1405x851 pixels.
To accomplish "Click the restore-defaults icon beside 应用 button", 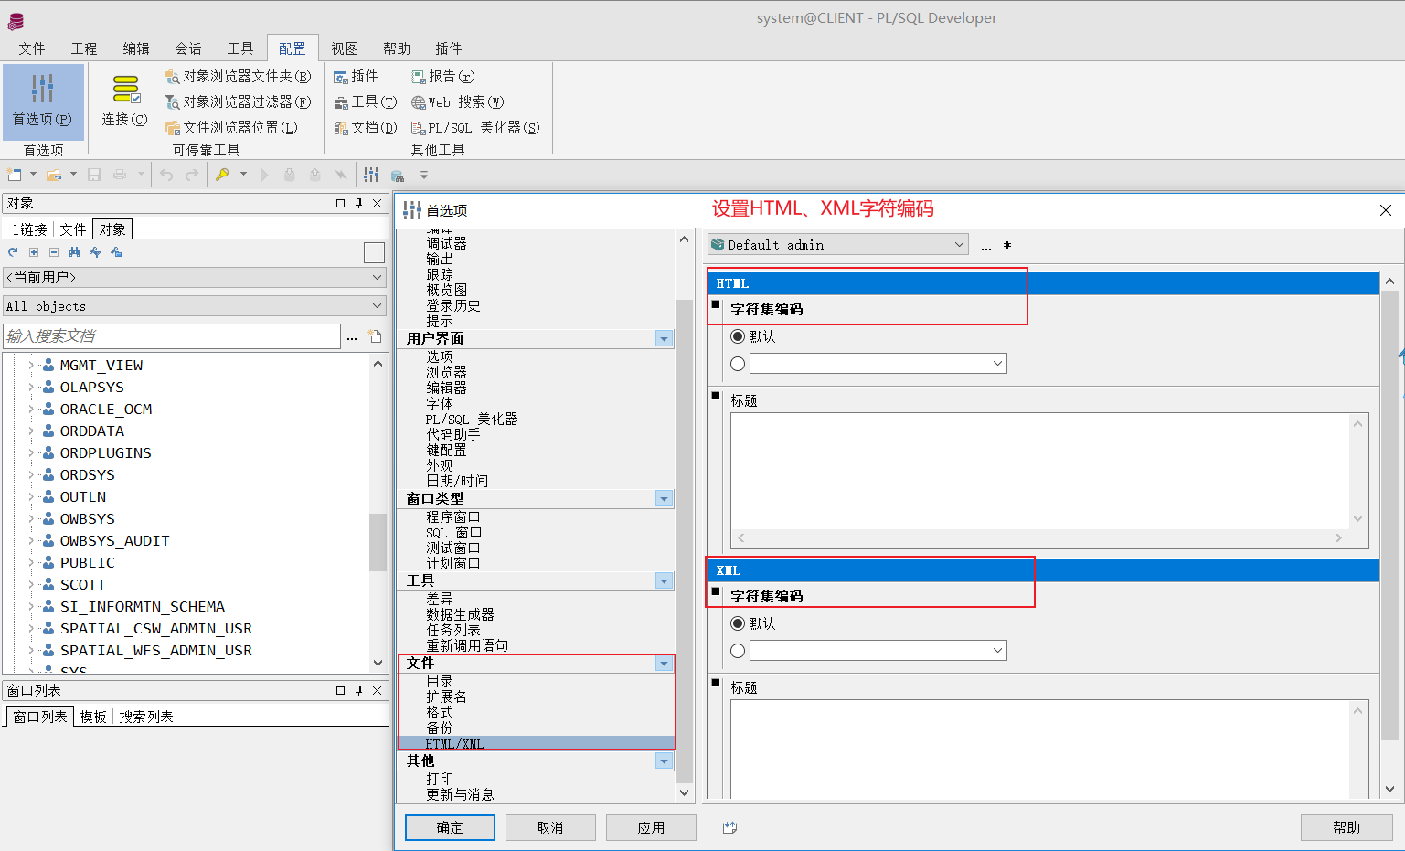I will [729, 827].
